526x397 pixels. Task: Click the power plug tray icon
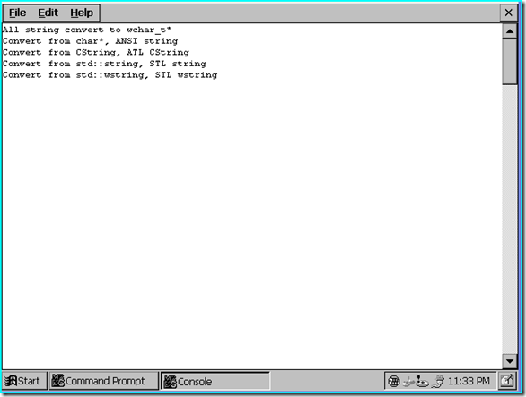click(x=438, y=381)
